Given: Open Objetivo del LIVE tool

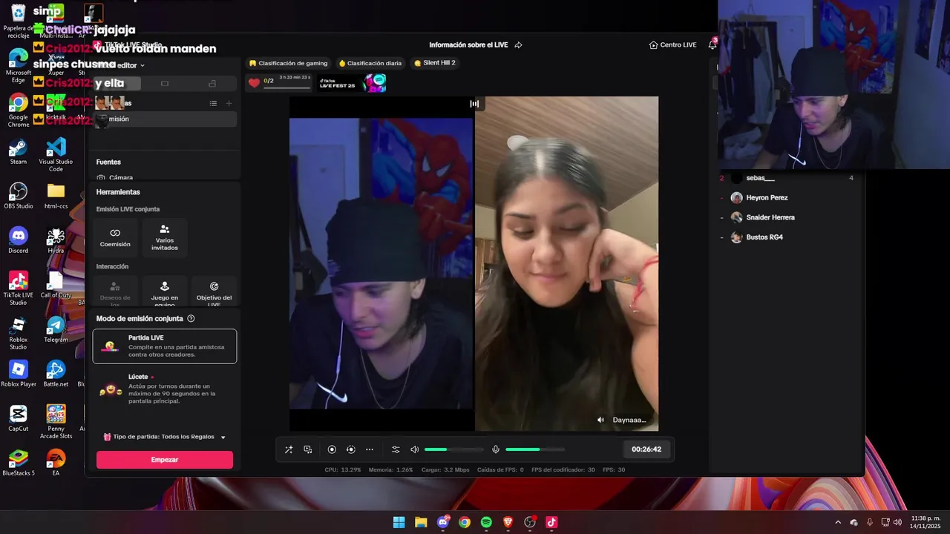Looking at the screenshot, I should pos(214,292).
